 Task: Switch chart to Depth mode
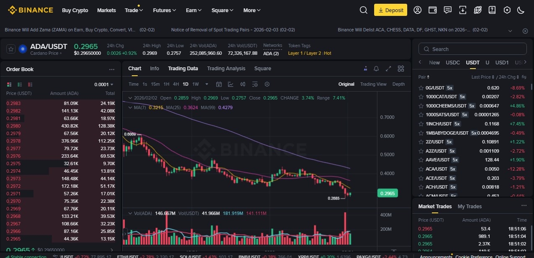(x=398, y=84)
